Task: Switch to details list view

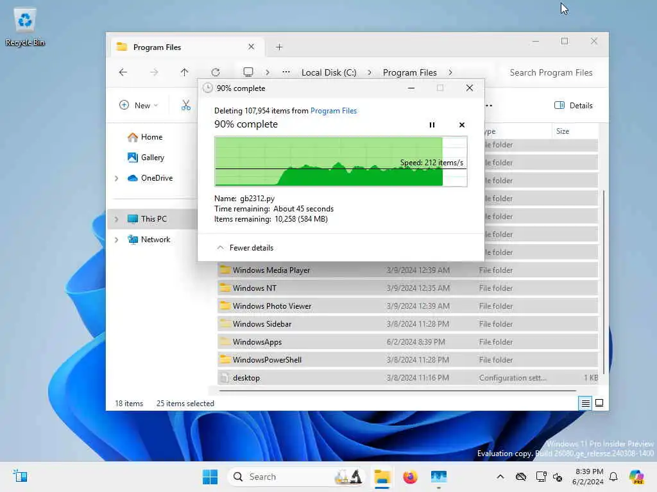Action: [x=585, y=403]
